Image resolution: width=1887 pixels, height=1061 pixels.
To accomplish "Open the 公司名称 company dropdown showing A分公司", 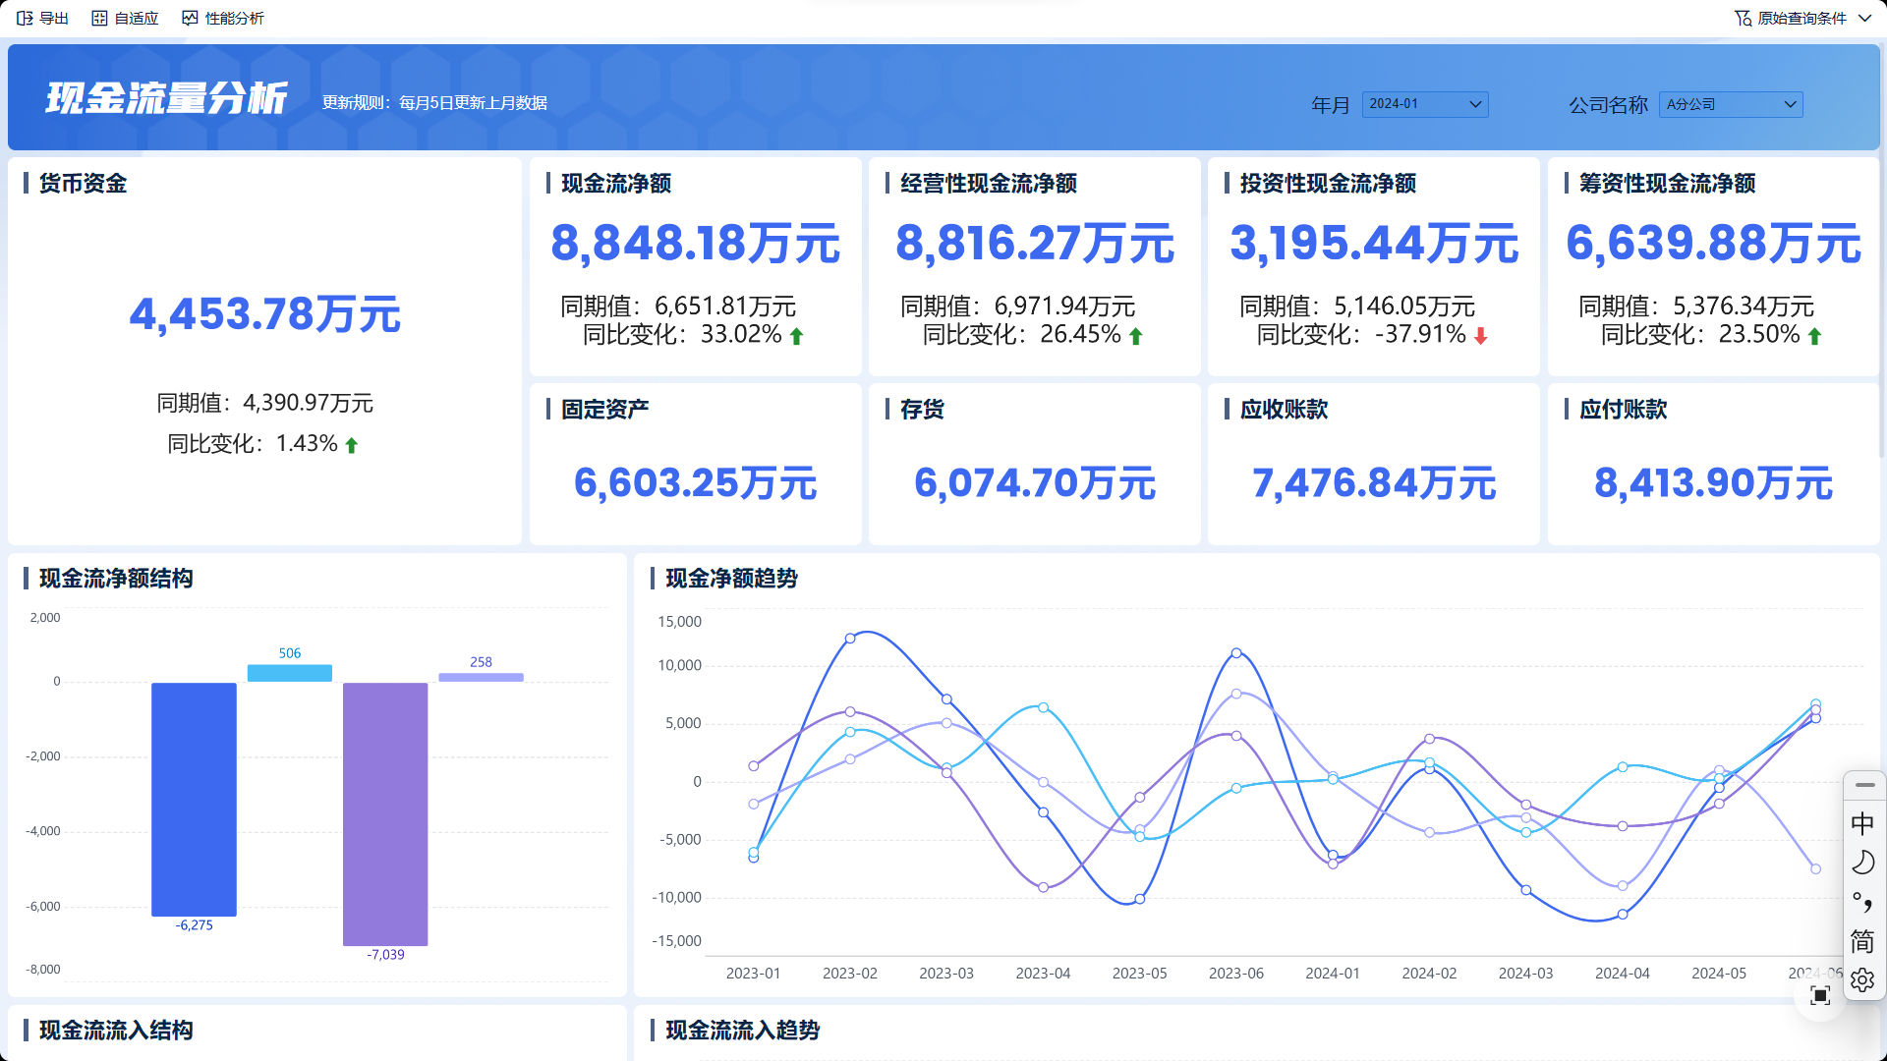I will [x=1732, y=104].
